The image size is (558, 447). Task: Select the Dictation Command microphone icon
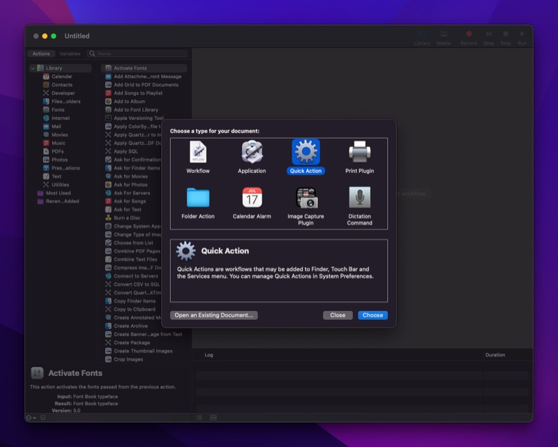(359, 197)
